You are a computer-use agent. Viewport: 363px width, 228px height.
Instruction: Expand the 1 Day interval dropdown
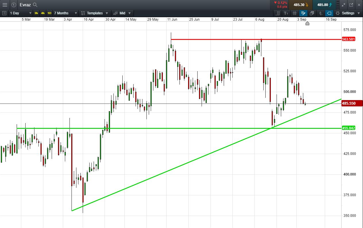click(21, 13)
